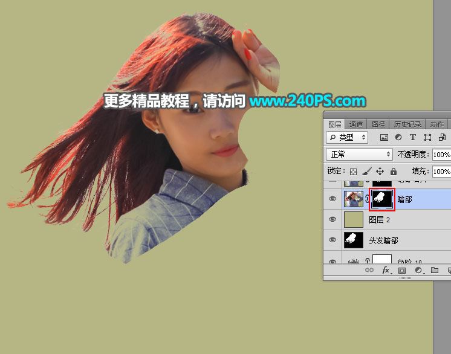Click the link layers icon
The image size is (451, 354).
point(369,270)
